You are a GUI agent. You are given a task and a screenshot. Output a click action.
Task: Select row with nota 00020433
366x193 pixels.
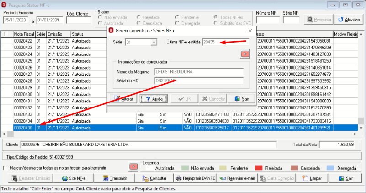click(x=179, y=114)
